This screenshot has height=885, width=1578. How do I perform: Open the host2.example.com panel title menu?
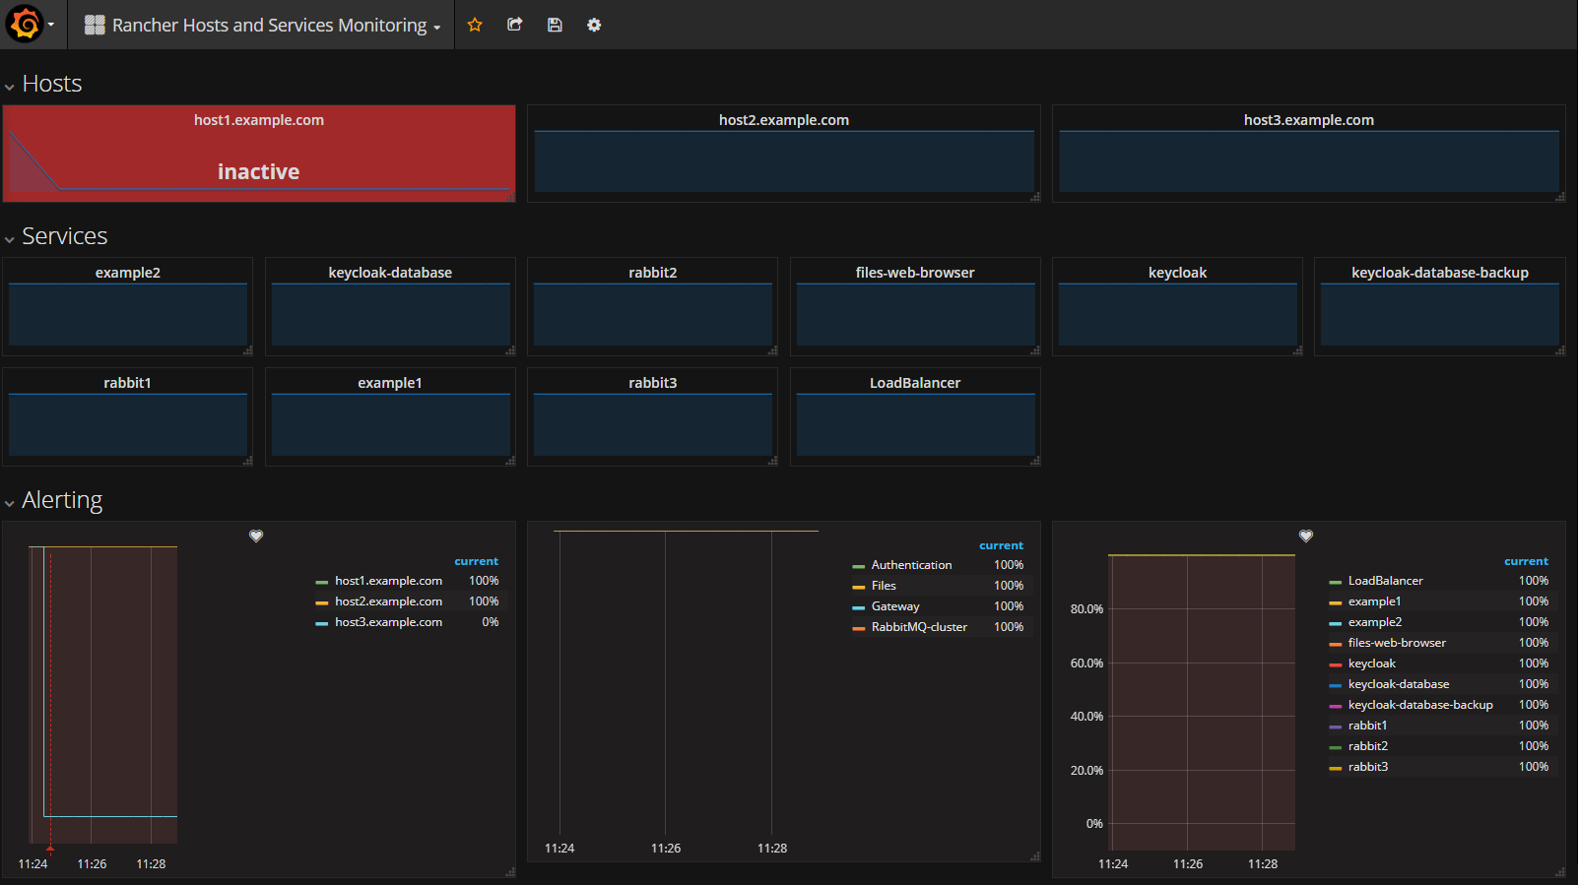pos(783,120)
